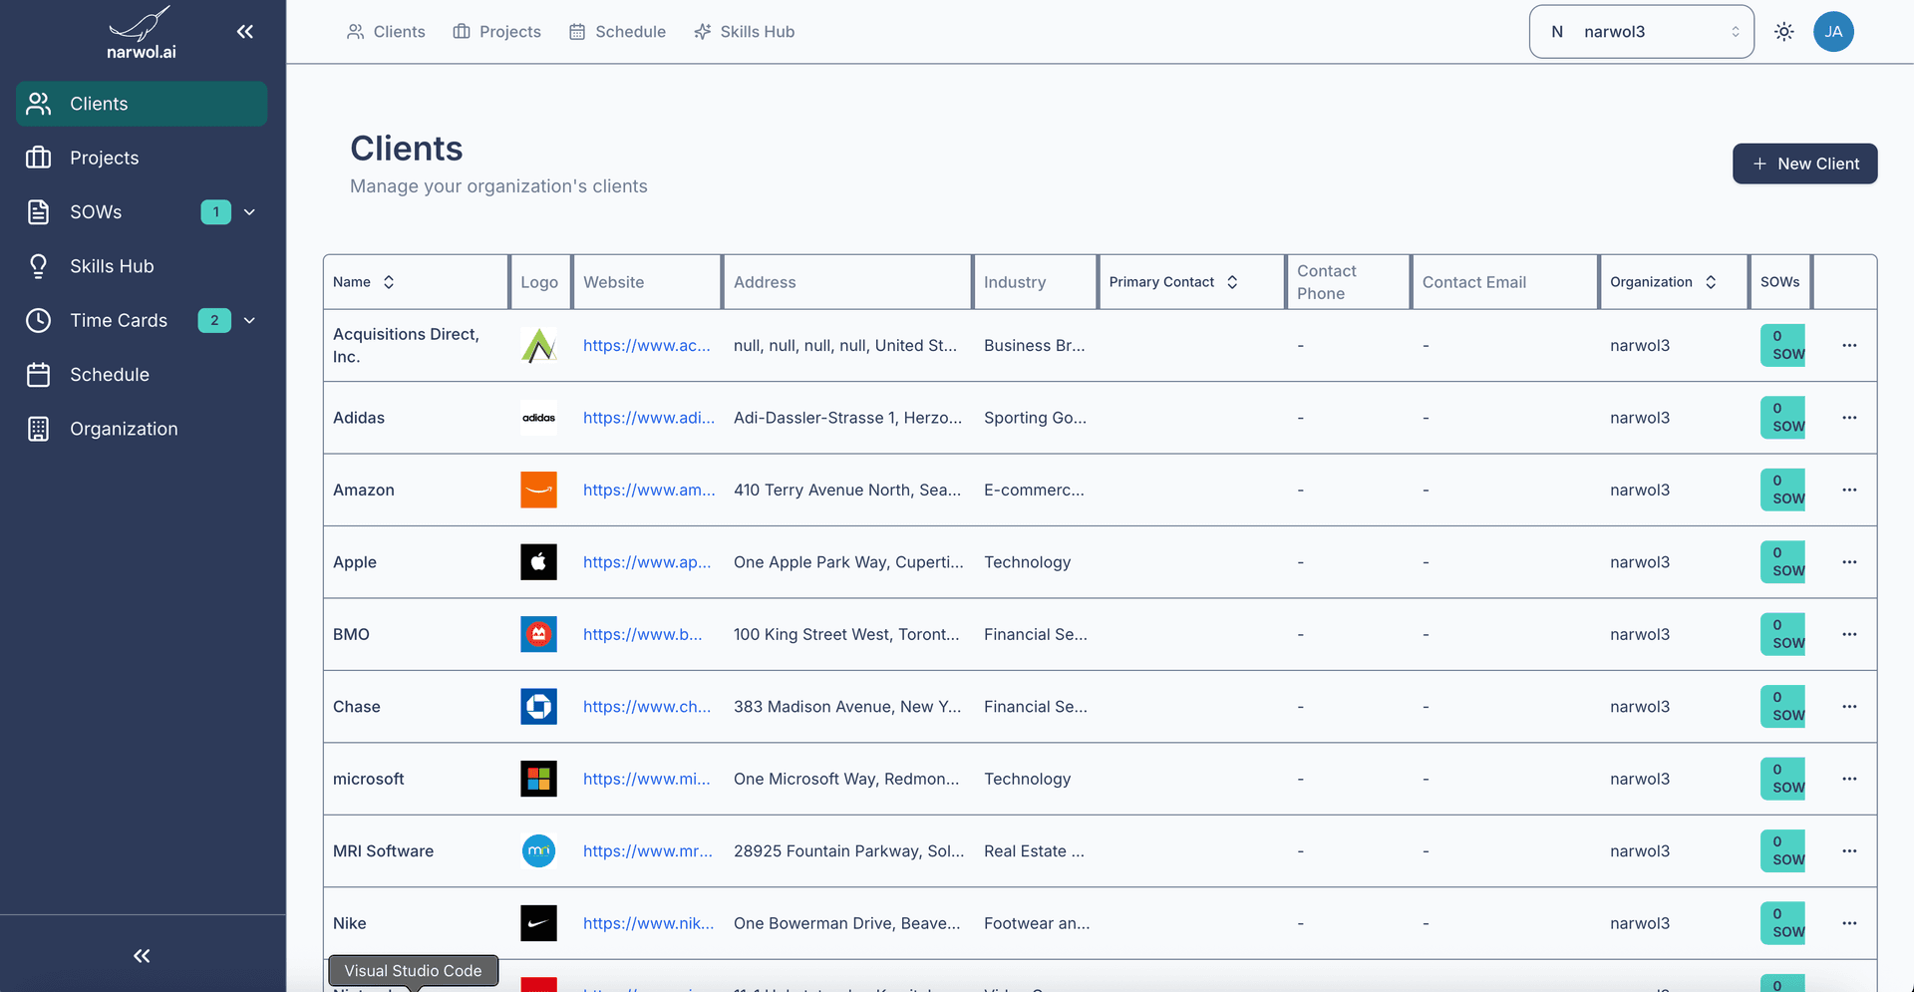The image size is (1914, 992).
Task: Click the 0 SOW badge for Amazon
Action: pos(1782,490)
